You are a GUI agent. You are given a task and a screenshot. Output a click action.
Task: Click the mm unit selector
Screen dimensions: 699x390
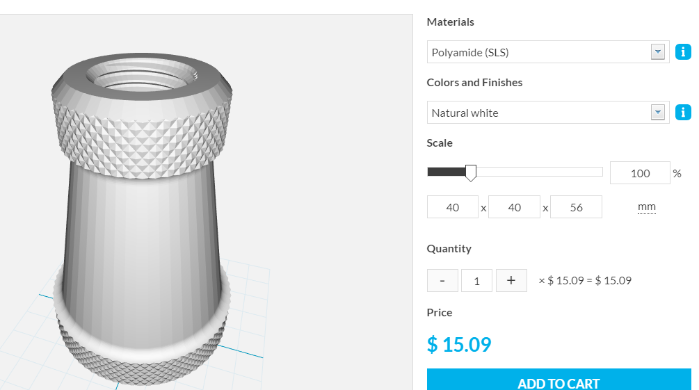point(646,207)
